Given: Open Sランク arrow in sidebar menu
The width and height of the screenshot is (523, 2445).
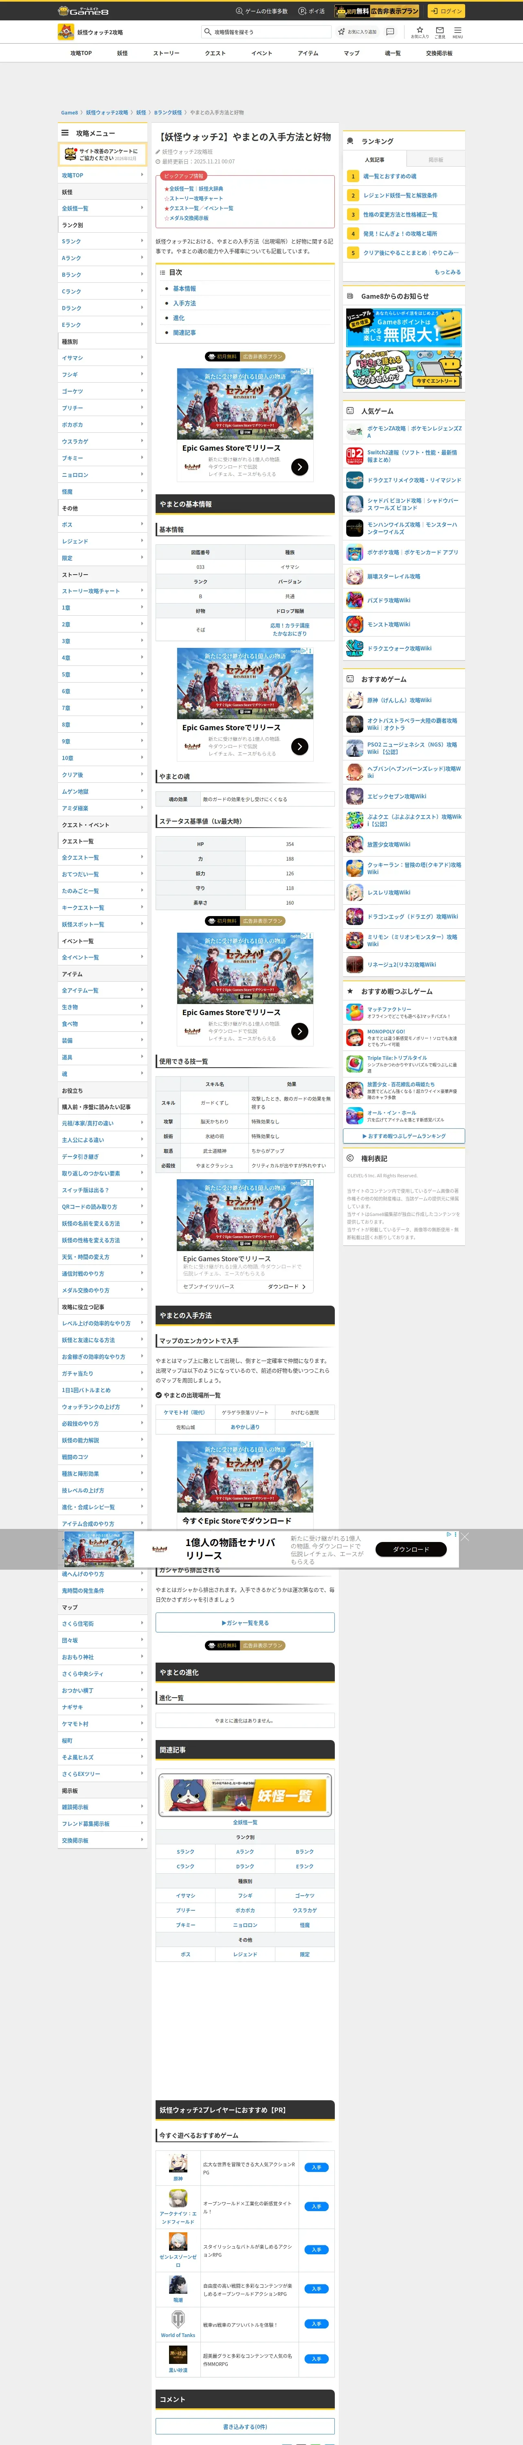Looking at the screenshot, I should [143, 241].
